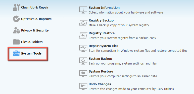
Task: Open System Information tool link
Action: tap(104, 8)
